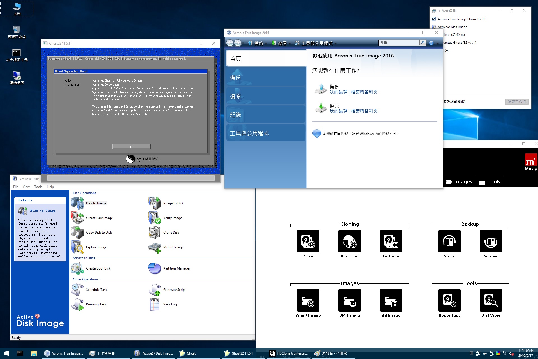Screen dimensions: 538x359
Task: Open File Explorer from taskbar
Action: (34, 353)
